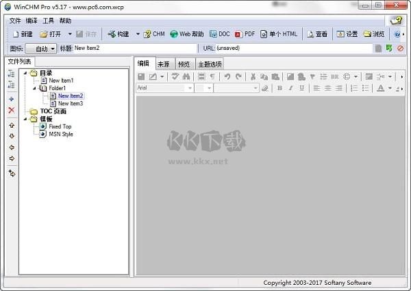Click the CHM compile toolbar button

153,34
